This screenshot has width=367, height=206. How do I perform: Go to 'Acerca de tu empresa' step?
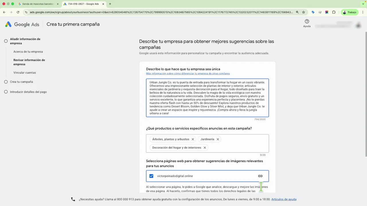point(28,52)
